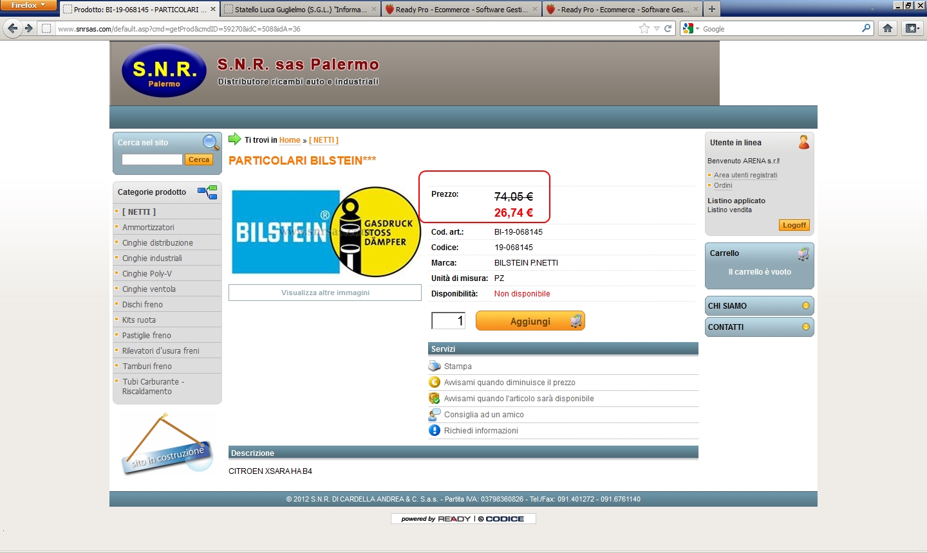Click the browser URL address bar
Viewport: 927px width, 553px height.
(344, 28)
